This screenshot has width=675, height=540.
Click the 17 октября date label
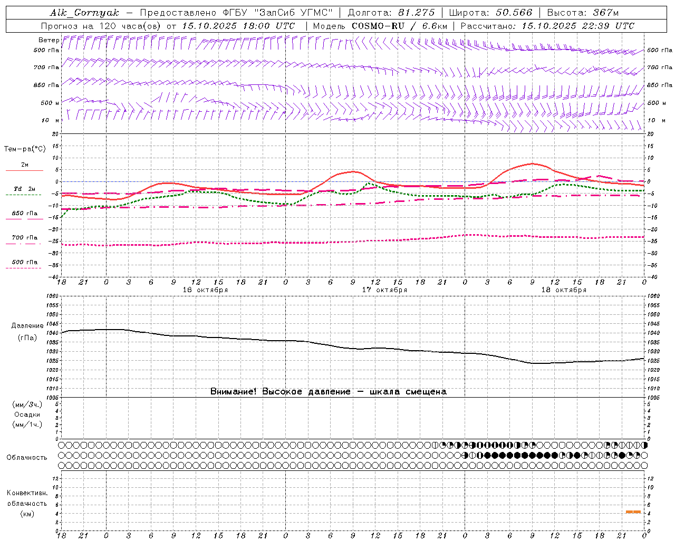tap(384, 290)
